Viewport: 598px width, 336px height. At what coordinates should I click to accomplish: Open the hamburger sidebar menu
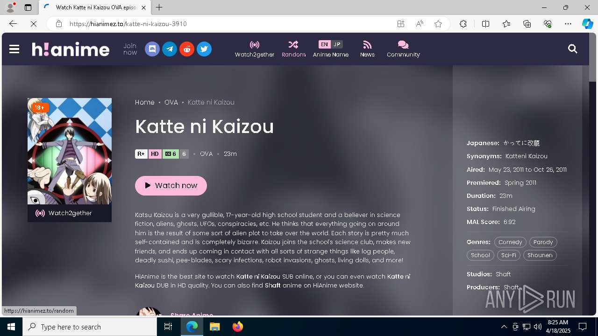(14, 49)
